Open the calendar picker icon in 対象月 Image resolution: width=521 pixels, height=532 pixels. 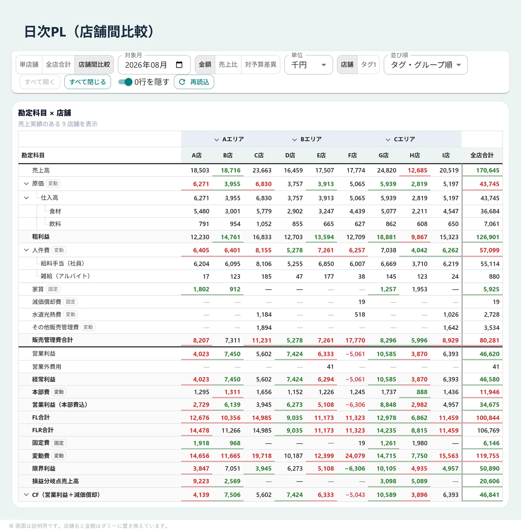coord(179,65)
